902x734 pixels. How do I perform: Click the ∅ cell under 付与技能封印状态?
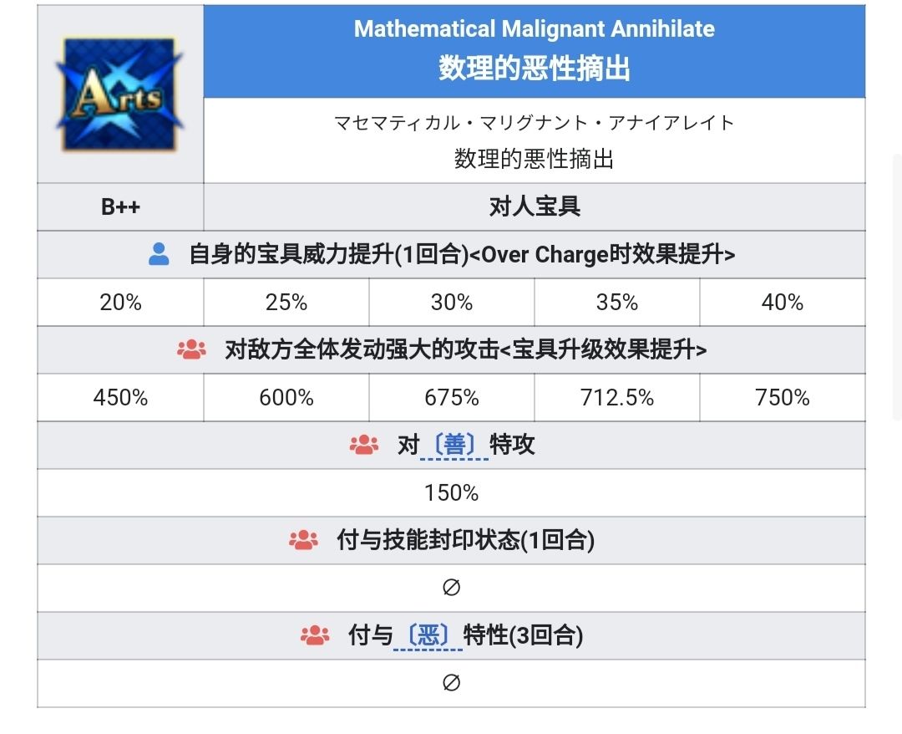tap(451, 588)
